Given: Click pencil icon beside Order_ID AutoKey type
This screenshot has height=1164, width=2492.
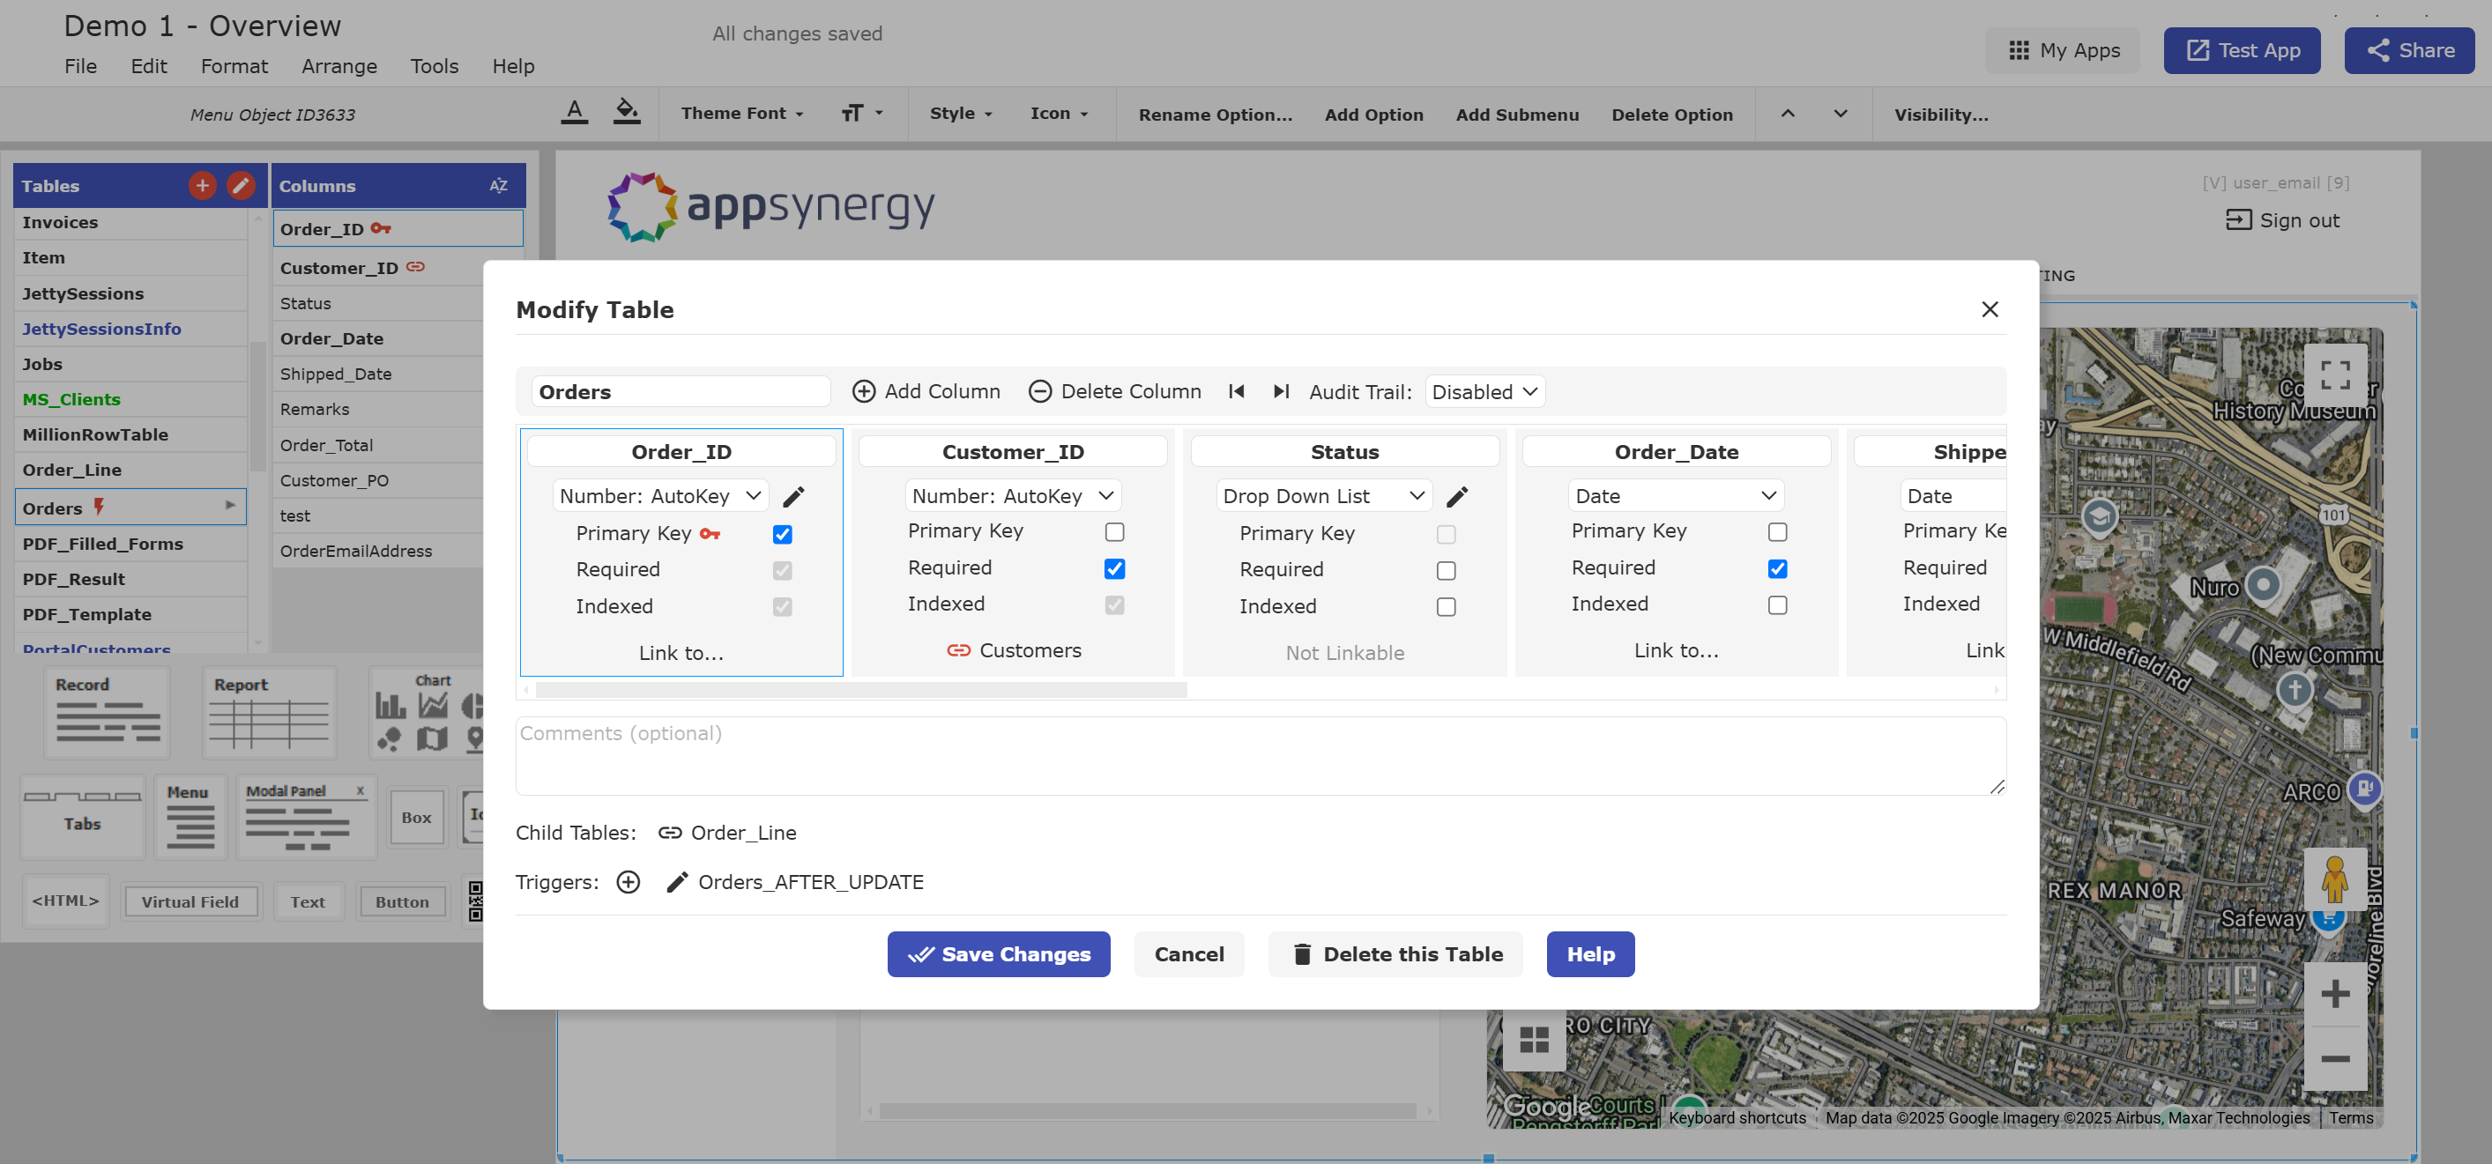Looking at the screenshot, I should [793, 496].
